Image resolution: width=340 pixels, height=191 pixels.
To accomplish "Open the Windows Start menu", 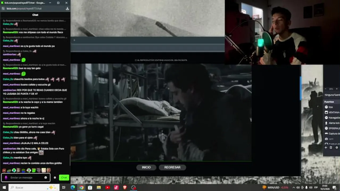I will click(4, 188).
